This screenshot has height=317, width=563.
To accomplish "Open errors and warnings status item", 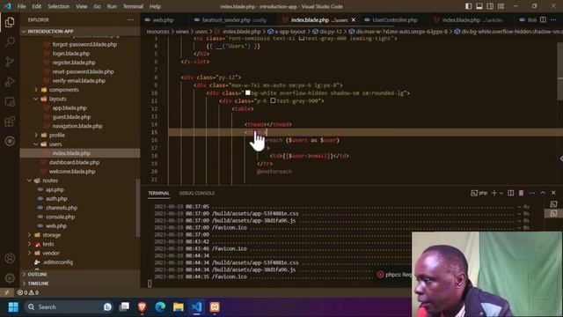I will coord(28,292).
